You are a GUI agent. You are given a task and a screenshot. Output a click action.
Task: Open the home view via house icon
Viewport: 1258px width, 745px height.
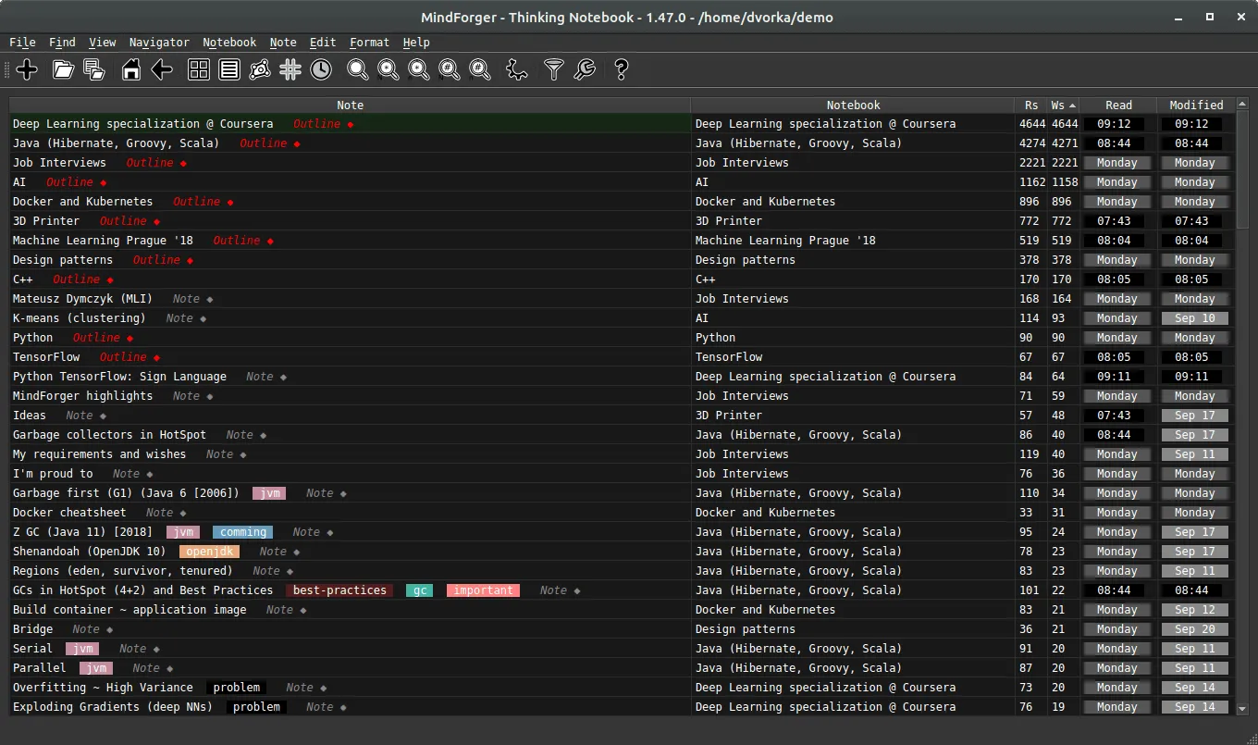[x=131, y=69]
